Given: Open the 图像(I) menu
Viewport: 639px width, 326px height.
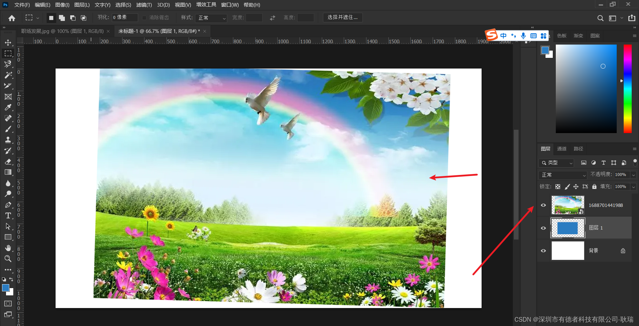Looking at the screenshot, I should pos(62,5).
